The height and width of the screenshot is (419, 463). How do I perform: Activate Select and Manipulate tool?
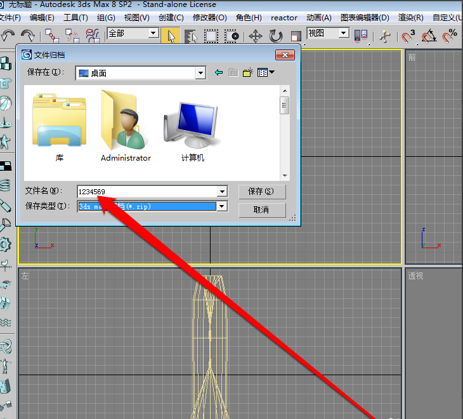pos(385,36)
